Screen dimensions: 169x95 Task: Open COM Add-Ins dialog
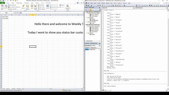tap(27, 7)
